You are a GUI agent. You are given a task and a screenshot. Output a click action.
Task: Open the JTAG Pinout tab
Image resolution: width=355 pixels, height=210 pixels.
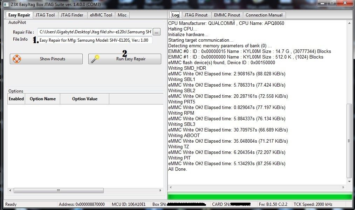click(196, 15)
